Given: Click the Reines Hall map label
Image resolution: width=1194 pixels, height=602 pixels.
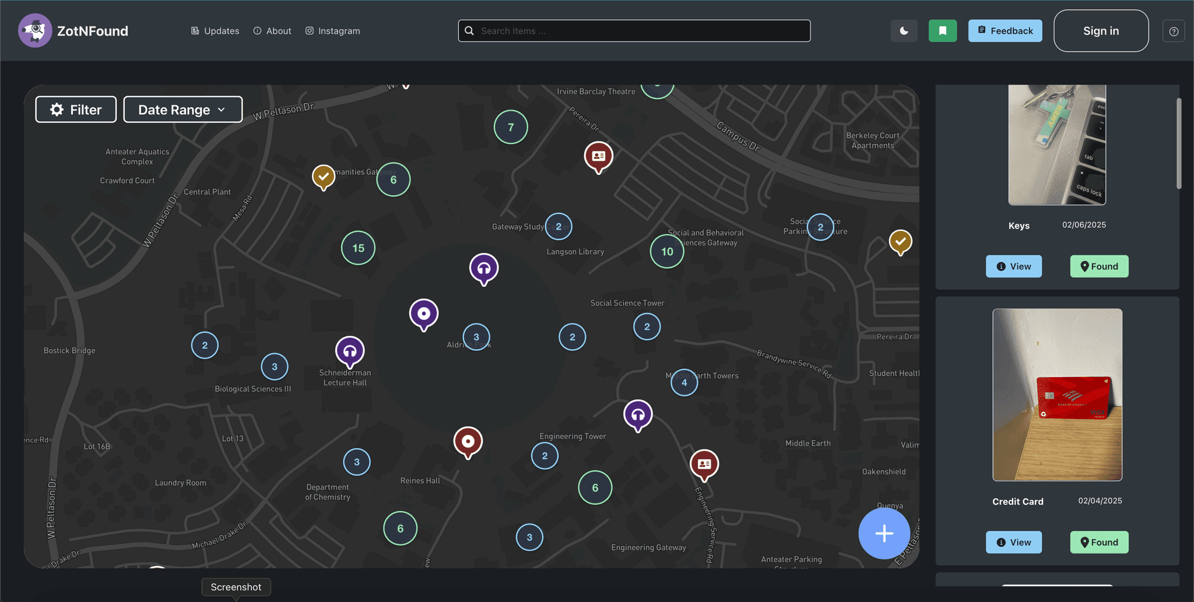Looking at the screenshot, I should 420,481.
